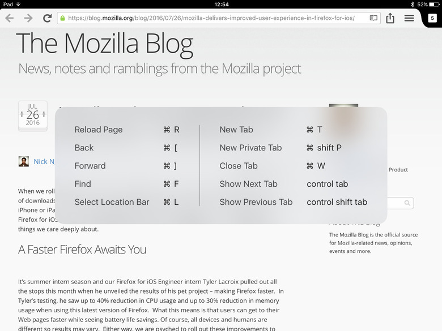This screenshot has height=331, width=442.
Task: Click the author avatar thumbnail
Action: click(24, 162)
